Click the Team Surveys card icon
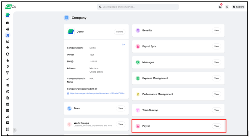Viewport: 249px width, 137px height. click(138, 110)
